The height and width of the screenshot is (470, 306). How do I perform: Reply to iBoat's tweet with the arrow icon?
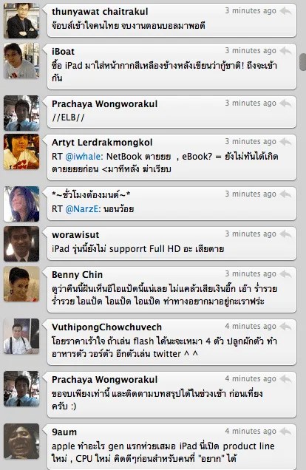point(285,51)
